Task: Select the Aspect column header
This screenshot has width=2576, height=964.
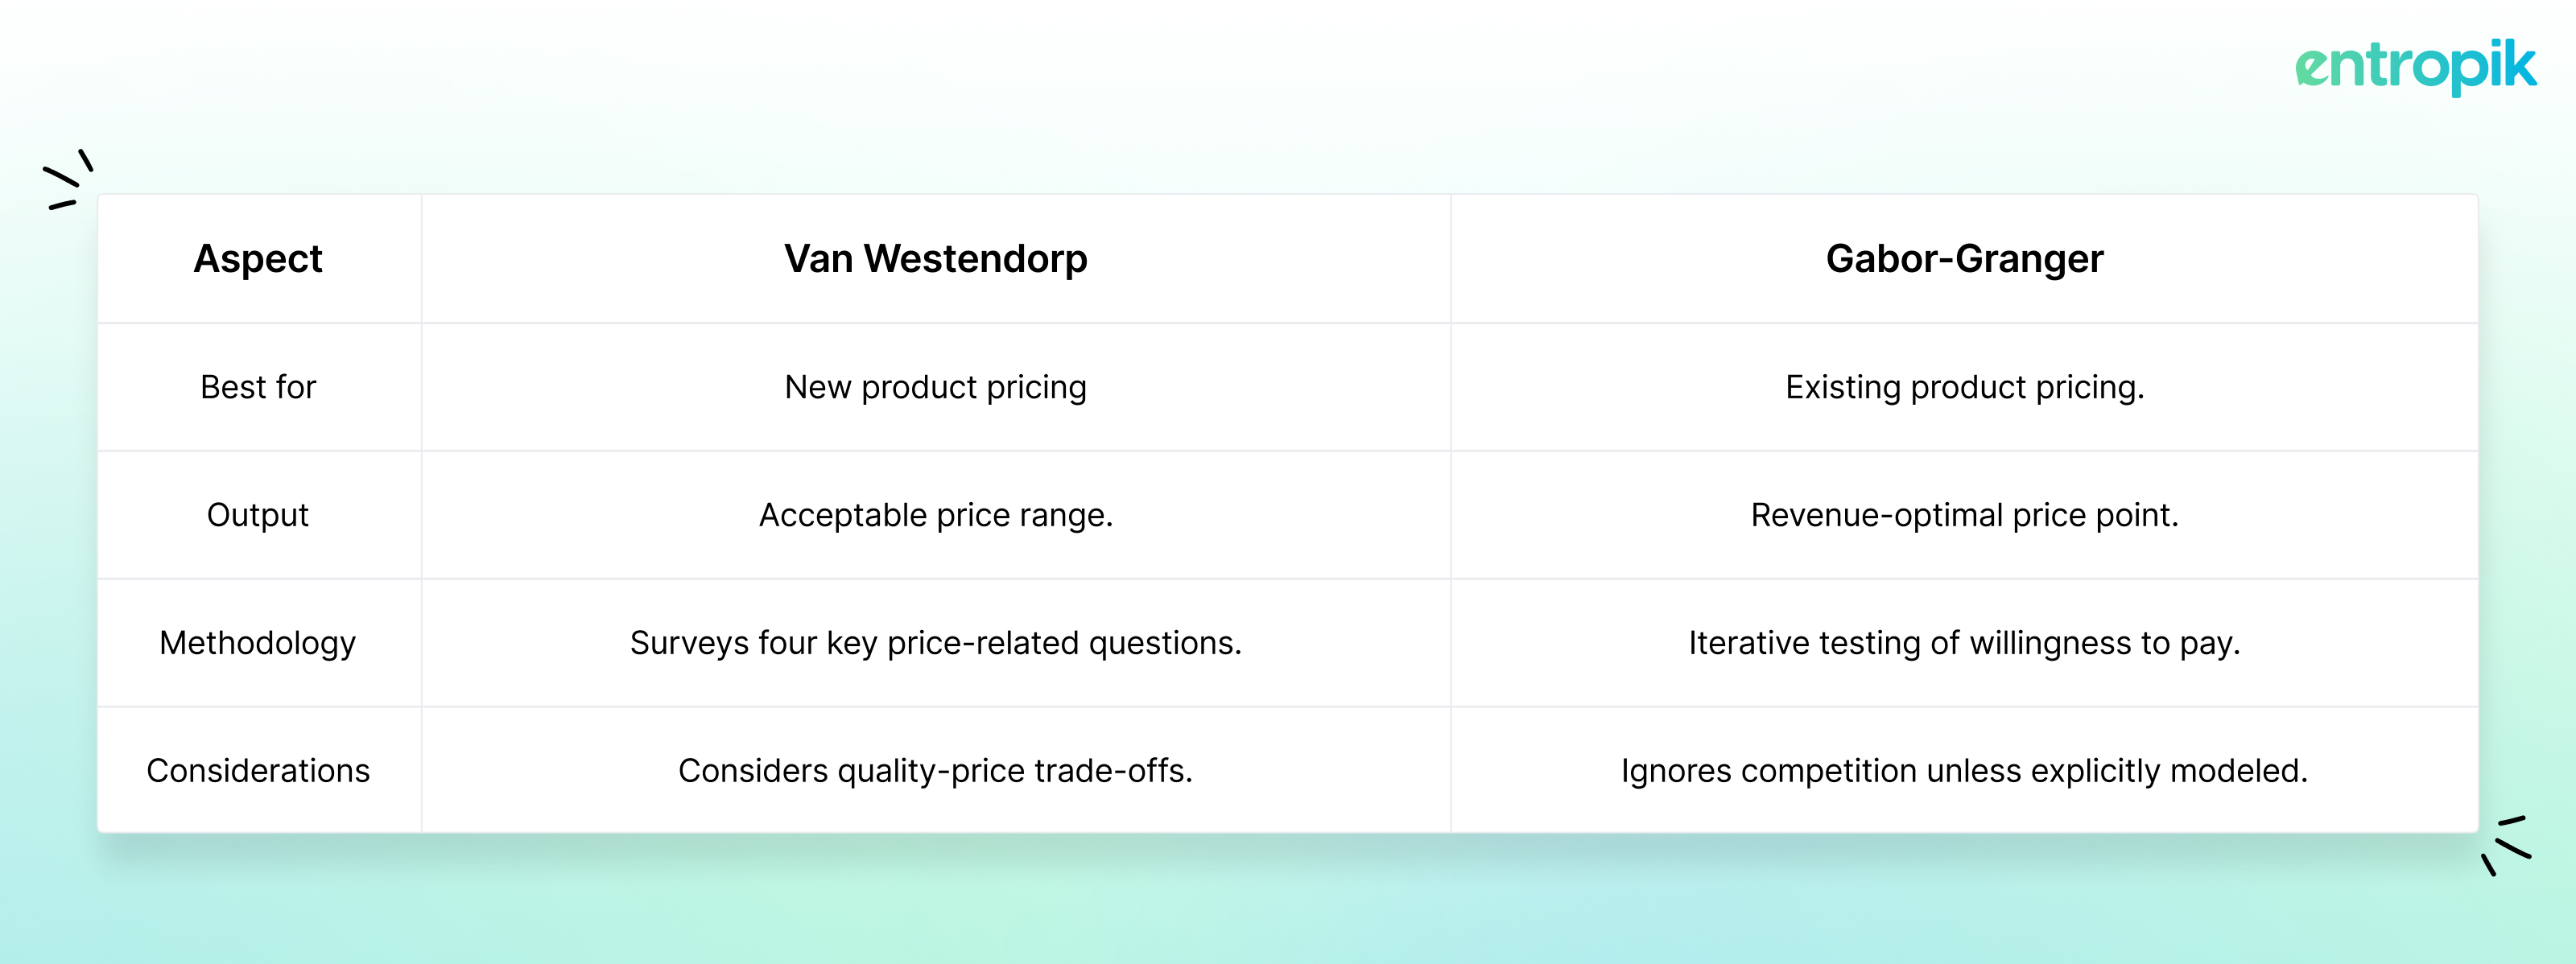Action: point(258,259)
